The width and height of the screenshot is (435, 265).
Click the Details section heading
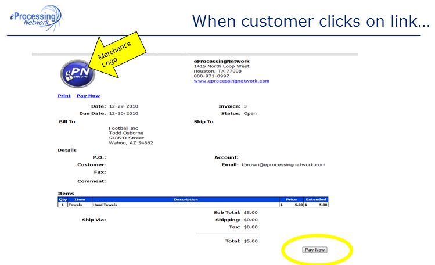coord(67,150)
